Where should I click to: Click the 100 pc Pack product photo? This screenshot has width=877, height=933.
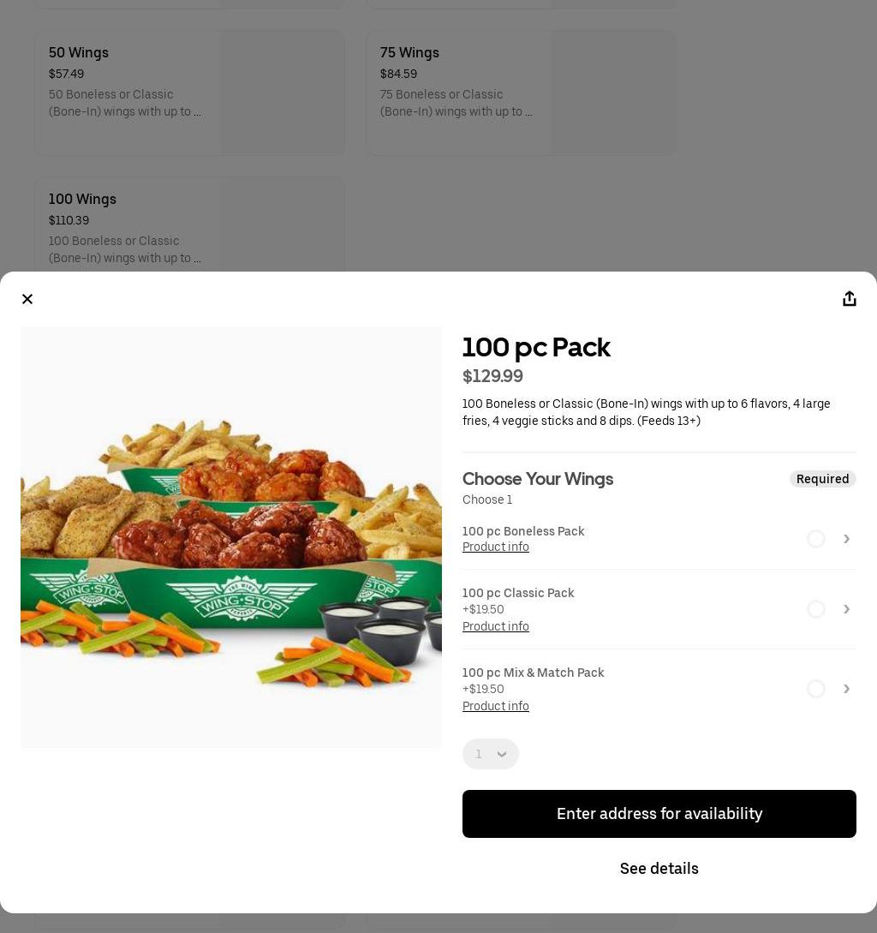(231, 537)
